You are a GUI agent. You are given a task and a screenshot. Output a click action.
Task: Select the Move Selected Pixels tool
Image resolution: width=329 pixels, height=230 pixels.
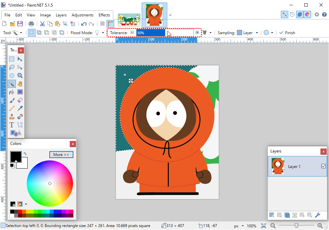pyautogui.click(x=20, y=59)
